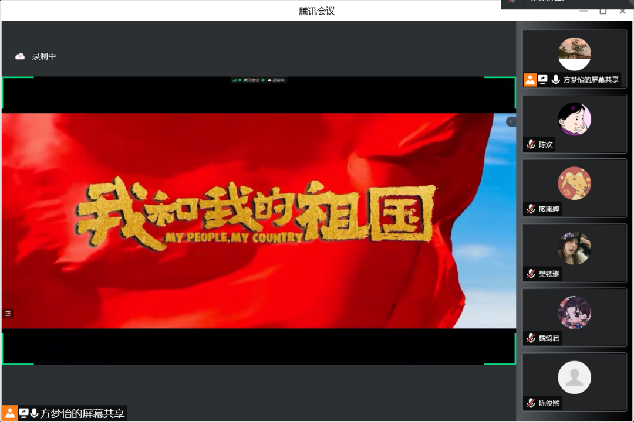The width and height of the screenshot is (634, 422).
Task: Click the muted mic icon next to 陈俊熙
Action: point(531,403)
